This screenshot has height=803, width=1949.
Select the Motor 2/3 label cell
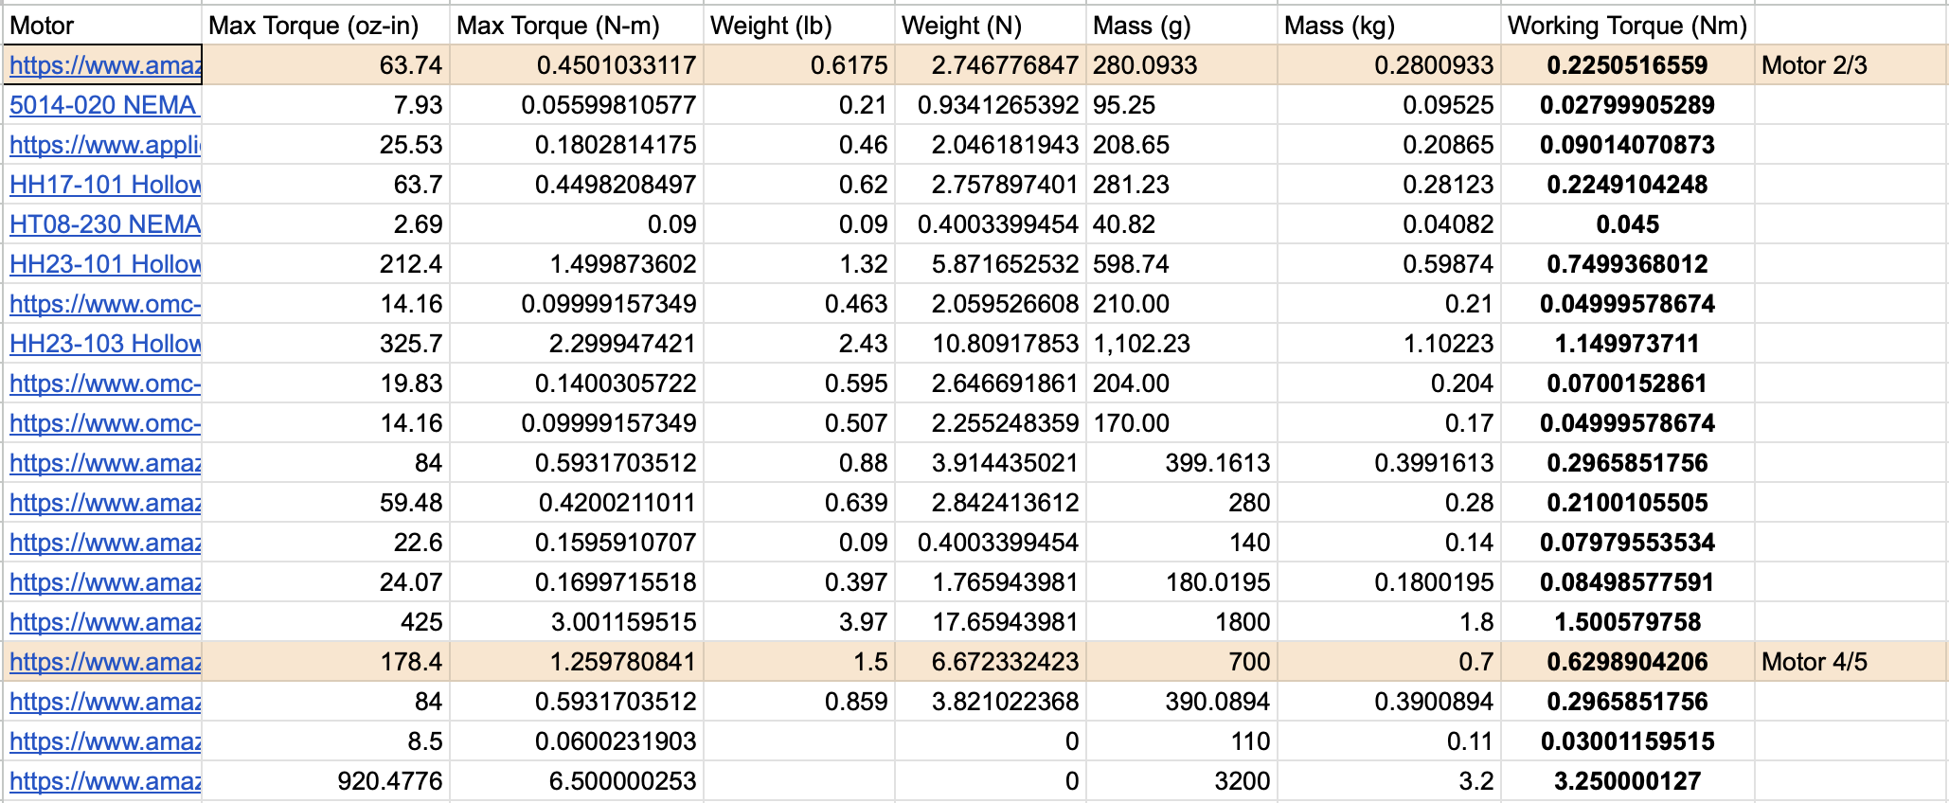click(x=1851, y=65)
